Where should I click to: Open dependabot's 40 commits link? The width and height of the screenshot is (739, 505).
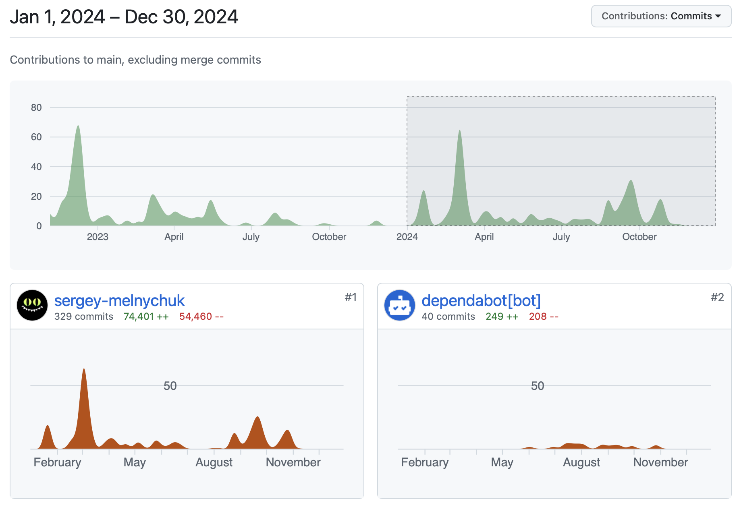click(448, 317)
